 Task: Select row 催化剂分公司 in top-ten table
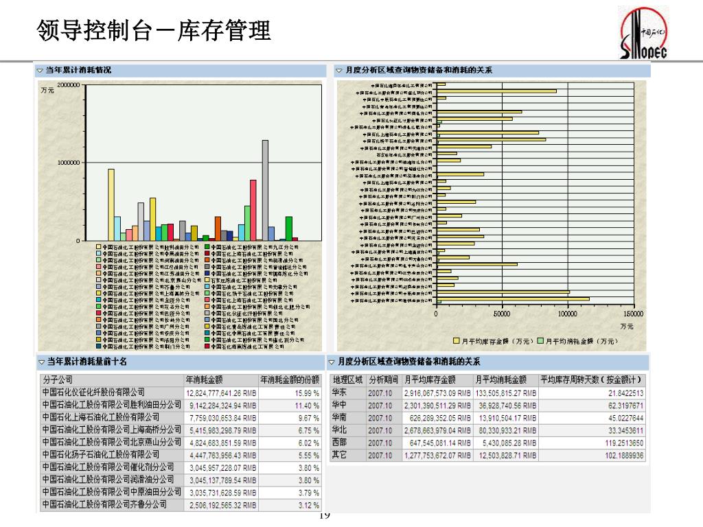181,467
